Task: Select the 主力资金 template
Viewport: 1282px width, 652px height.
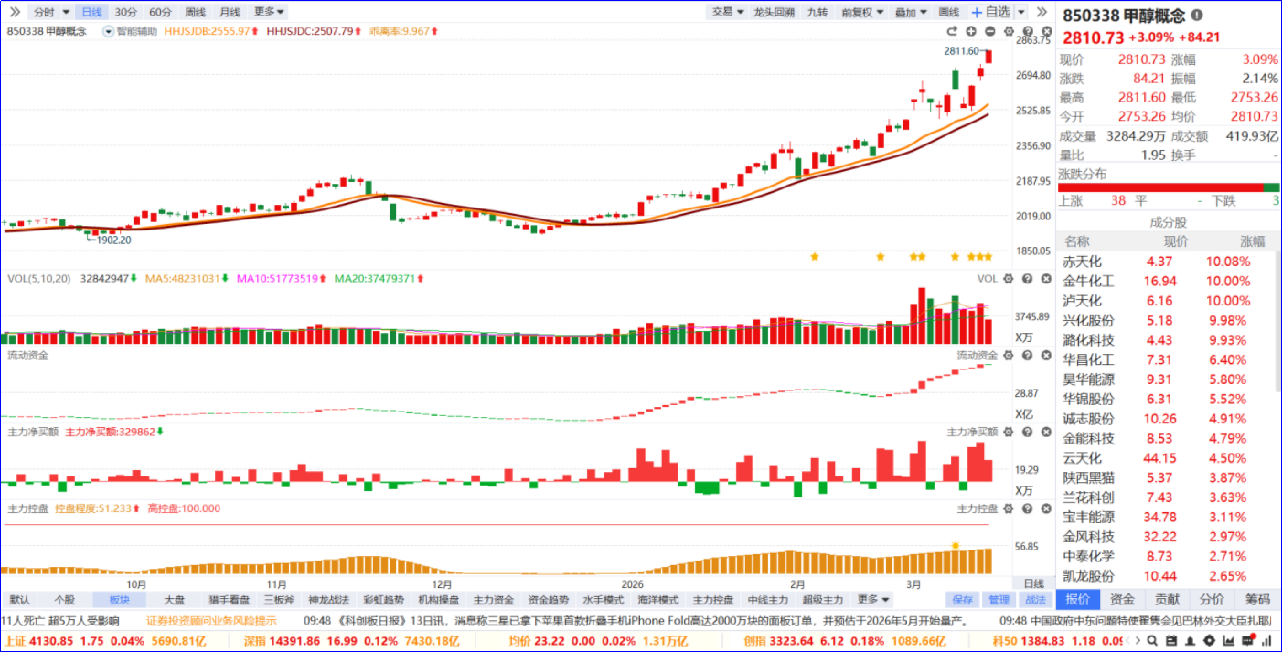Action: pyautogui.click(x=493, y=600)
